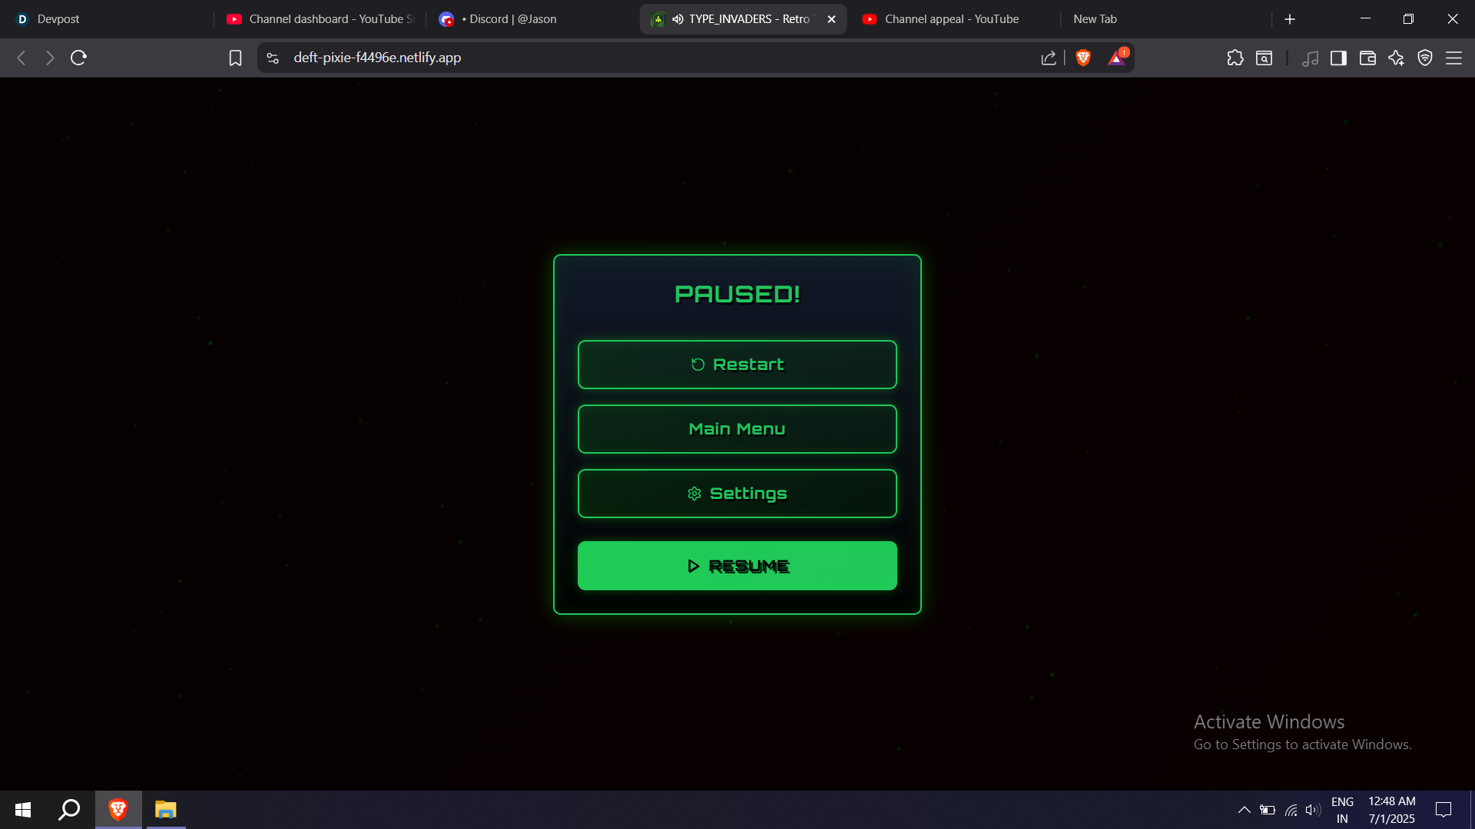Click the Restart game button
This screenshot has width=1475, height=829.
tap(737, 365)
